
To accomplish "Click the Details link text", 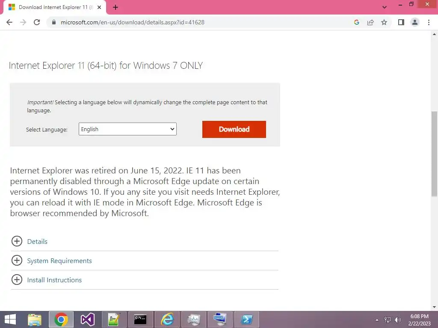I will pyautogui.click(x=37, y=242).
